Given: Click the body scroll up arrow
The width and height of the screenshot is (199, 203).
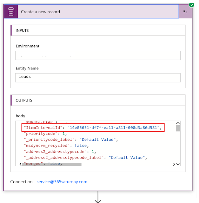Looking at the screenshot, I should tap(178, 123).
